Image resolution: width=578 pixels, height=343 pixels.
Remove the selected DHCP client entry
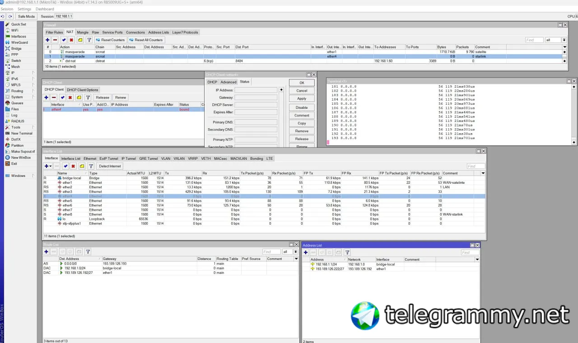pyautogui.click(x=54, y=97)
